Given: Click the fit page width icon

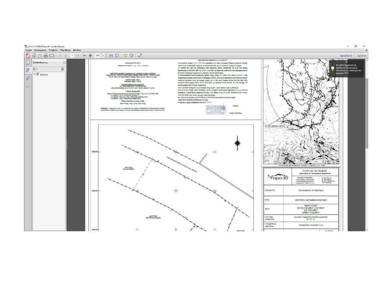Looking at the screenshot, I should point(111,56).
